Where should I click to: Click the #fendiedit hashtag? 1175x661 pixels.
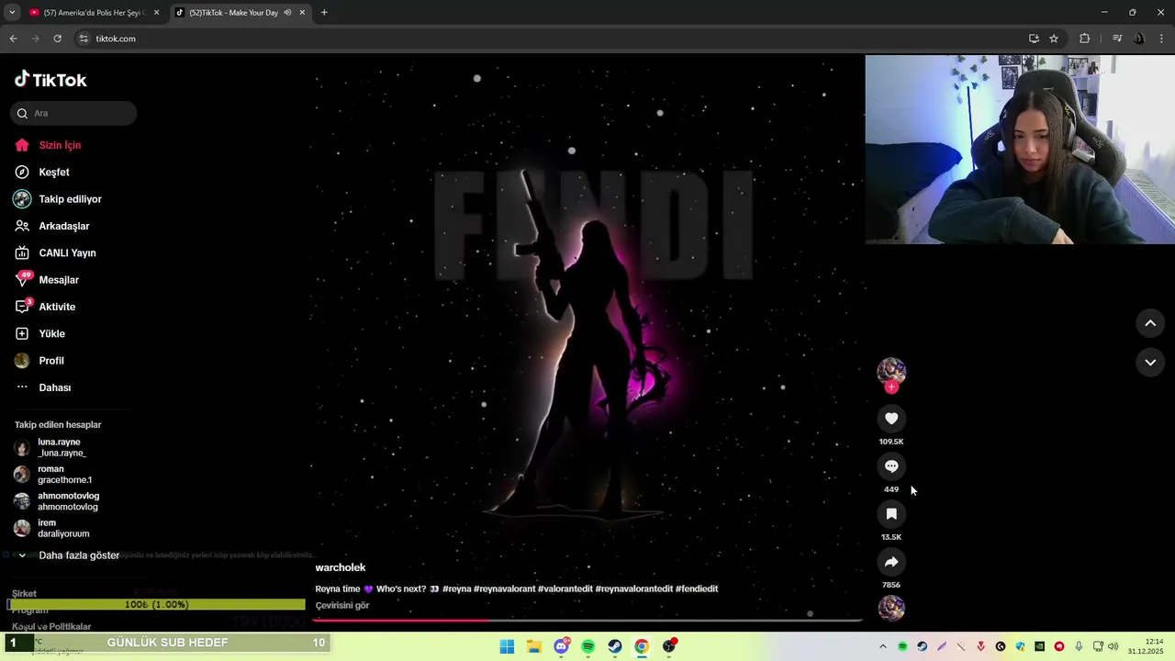pyautogui.click(x=697, y=589)
